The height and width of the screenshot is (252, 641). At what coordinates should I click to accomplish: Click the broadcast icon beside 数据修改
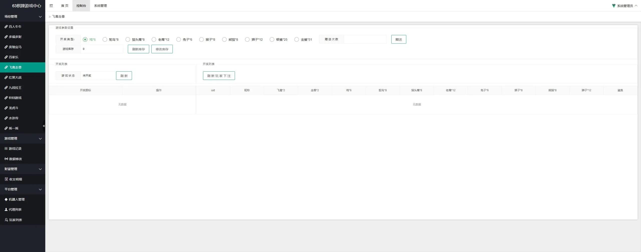[6, 159]
